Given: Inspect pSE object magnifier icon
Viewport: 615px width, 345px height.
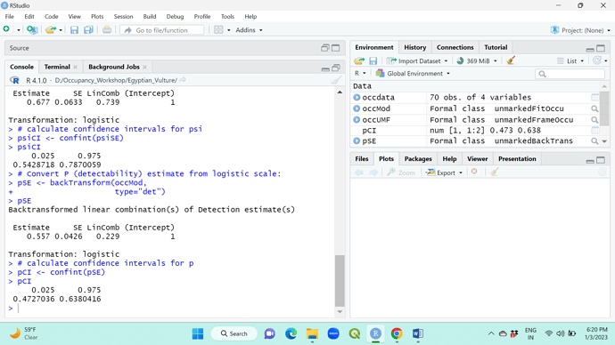Looking at the screenshot, I should [594, 140].
